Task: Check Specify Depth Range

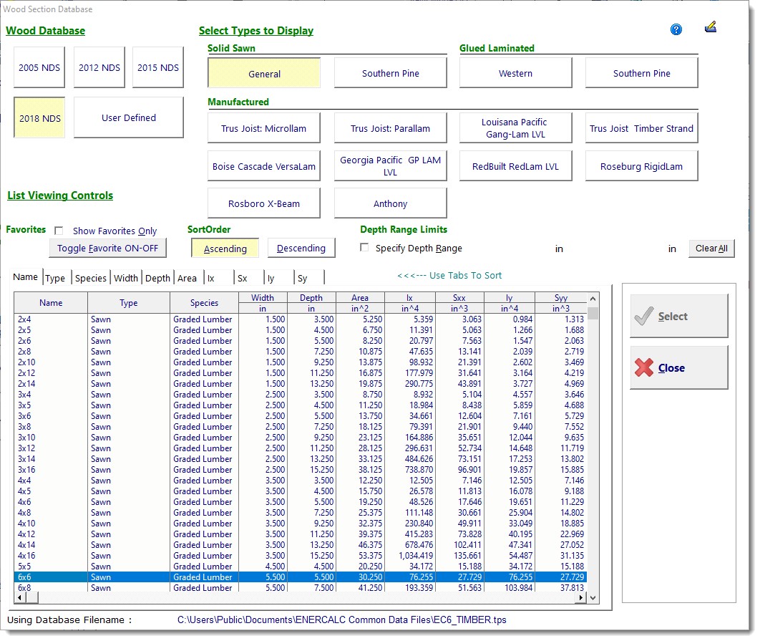Action: [364, 246]
